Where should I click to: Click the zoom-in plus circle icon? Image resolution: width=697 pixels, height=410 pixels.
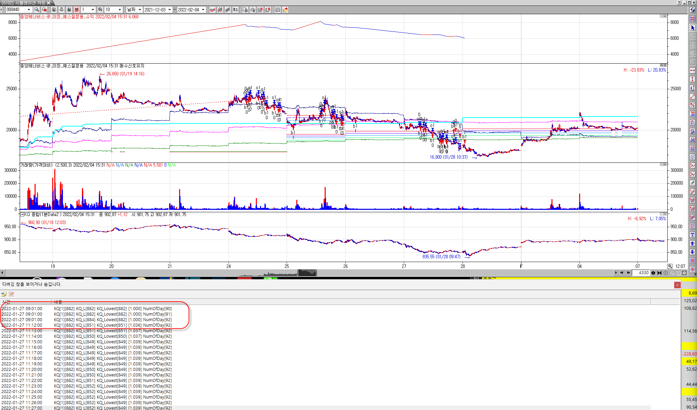666,273
